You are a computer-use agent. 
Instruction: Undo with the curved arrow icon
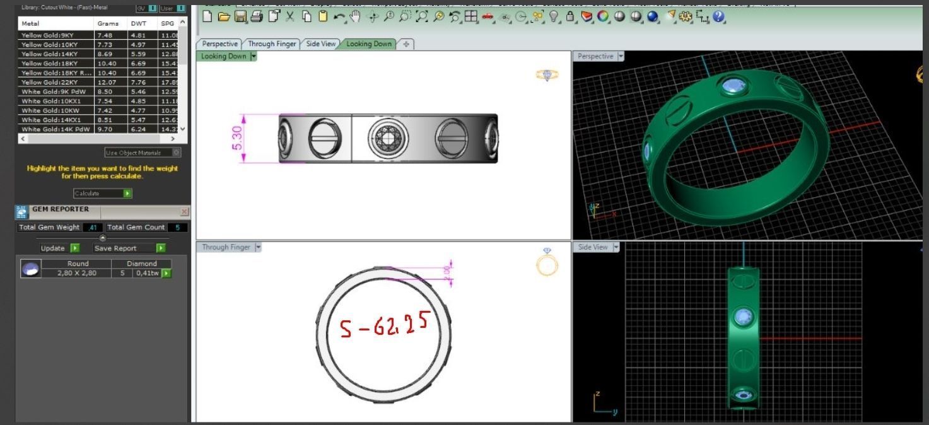click(x=339, y=18)
